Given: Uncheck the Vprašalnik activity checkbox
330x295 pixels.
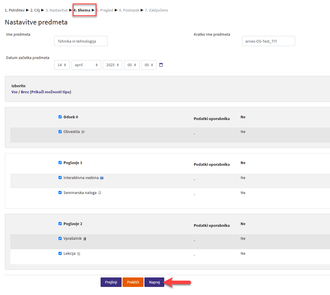Looking at the screenshot, I should tap(60, 238).
